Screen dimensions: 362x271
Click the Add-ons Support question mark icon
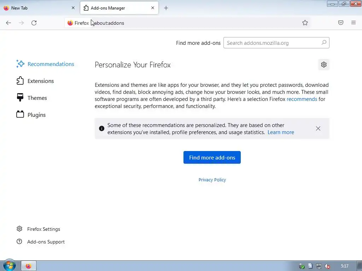[x=19, y=241]
